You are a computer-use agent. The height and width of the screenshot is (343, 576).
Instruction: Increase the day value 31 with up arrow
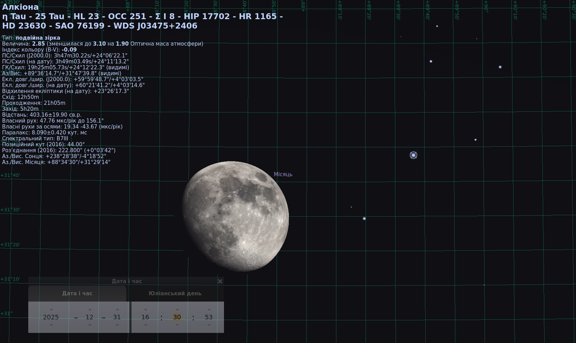[x=117, y=309]
